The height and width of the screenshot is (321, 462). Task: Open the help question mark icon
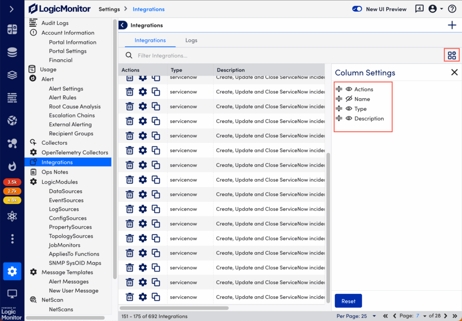pos(452,9)
